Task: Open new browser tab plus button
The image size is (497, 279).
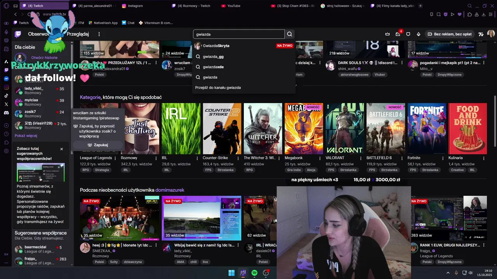Action: pos(421,6)
